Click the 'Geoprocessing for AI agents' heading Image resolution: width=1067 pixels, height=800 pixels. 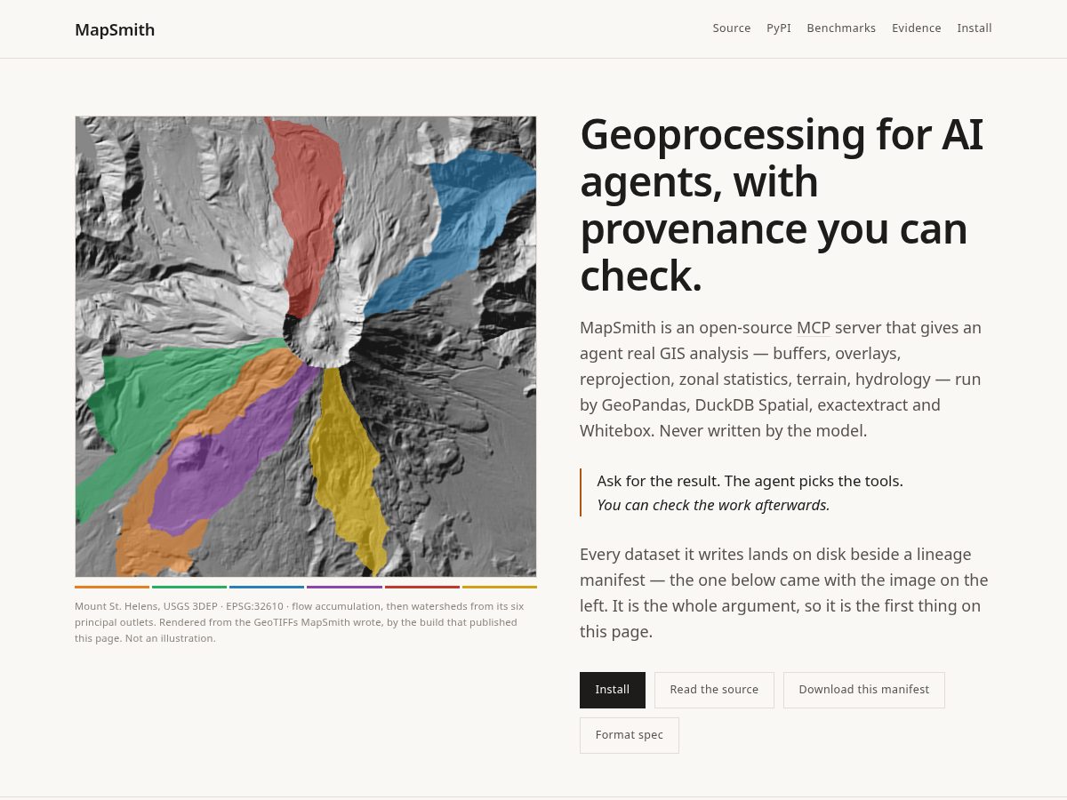[x=782, y=205]
